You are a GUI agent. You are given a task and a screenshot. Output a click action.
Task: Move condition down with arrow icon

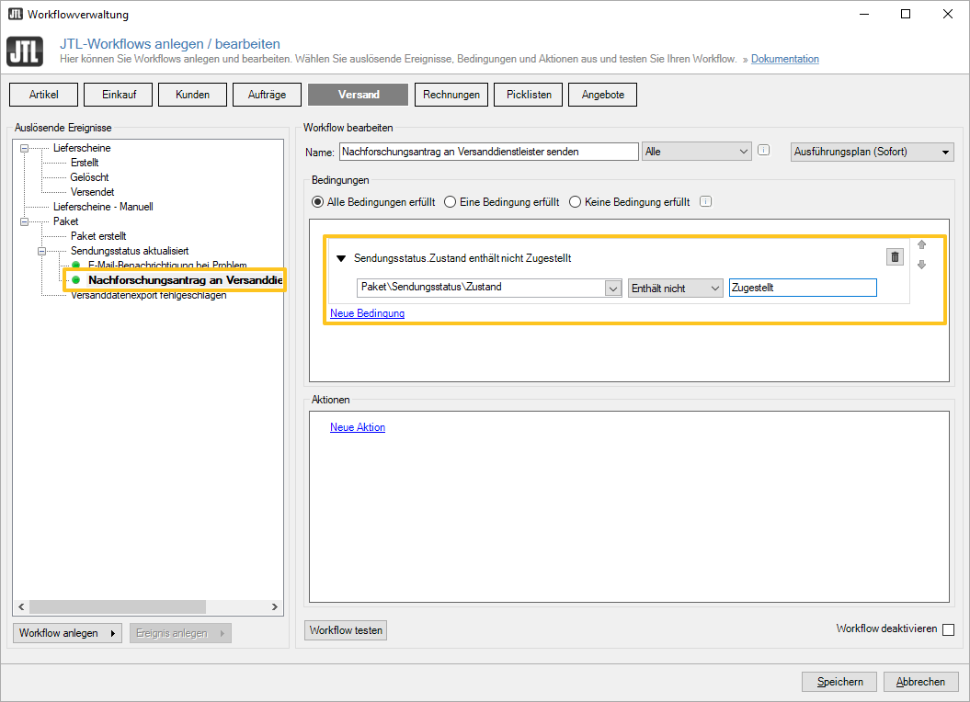point(922,266)
